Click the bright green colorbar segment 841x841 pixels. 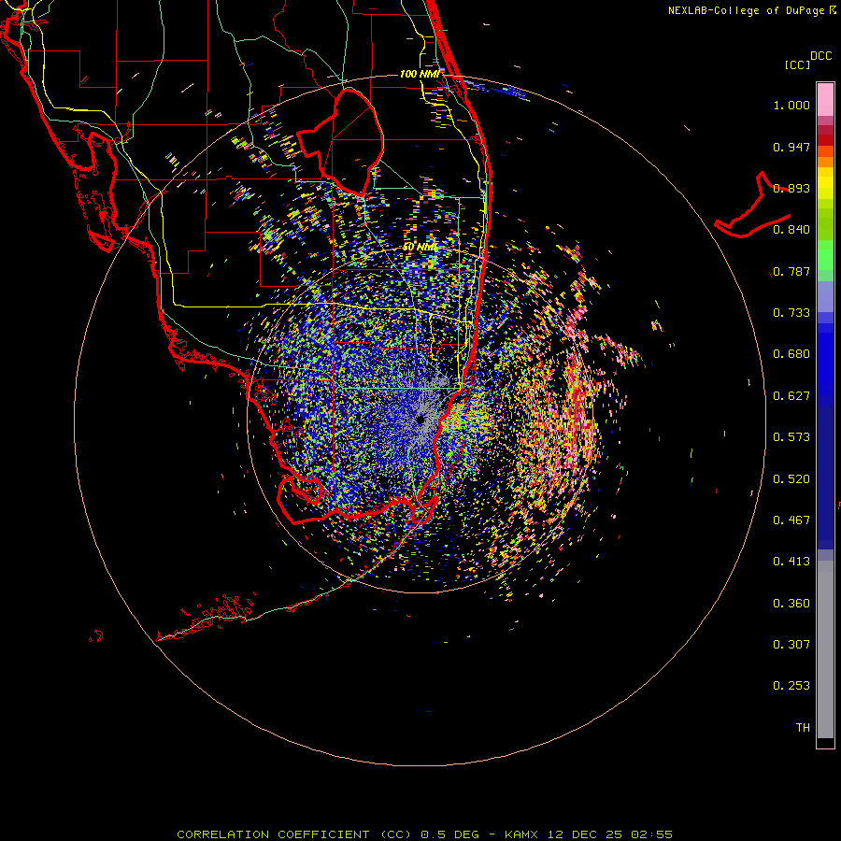[x=825, y=255]
